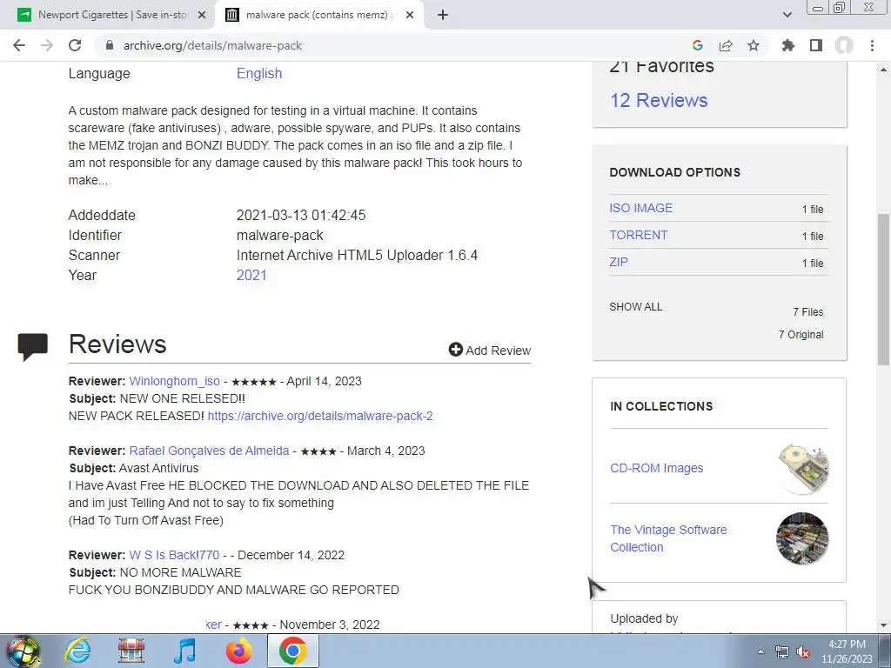Click the scrollbar down arrow
891x668 pixels.
pyautogui.click(x=883, y=625)
